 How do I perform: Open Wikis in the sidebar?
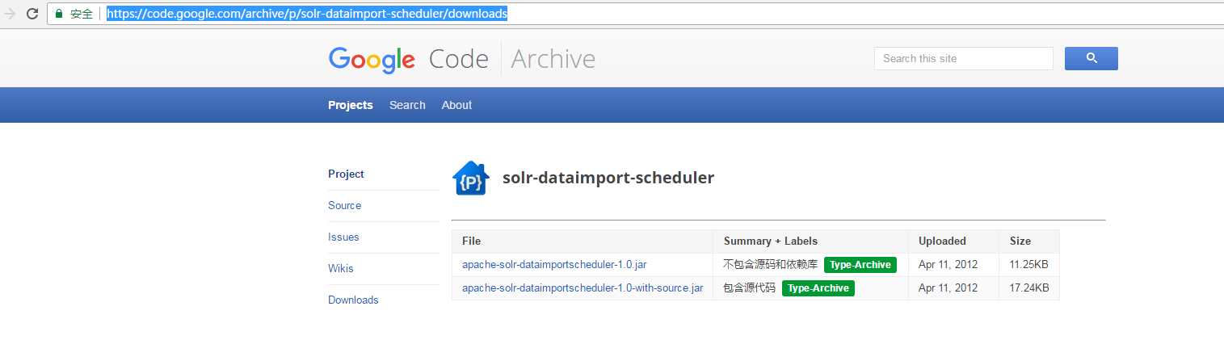340,268
